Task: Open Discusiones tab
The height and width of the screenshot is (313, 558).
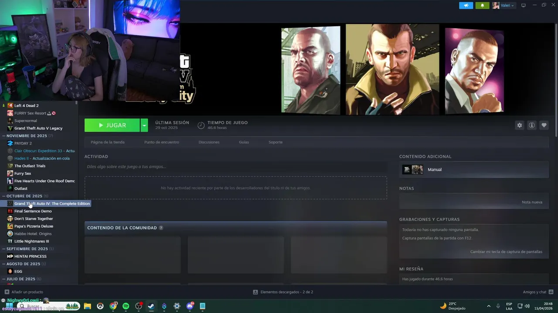Action: (209, 142)
